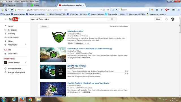
Task: Open the downloads toolbar dropdown arrow
Action: tap(117, 10)
